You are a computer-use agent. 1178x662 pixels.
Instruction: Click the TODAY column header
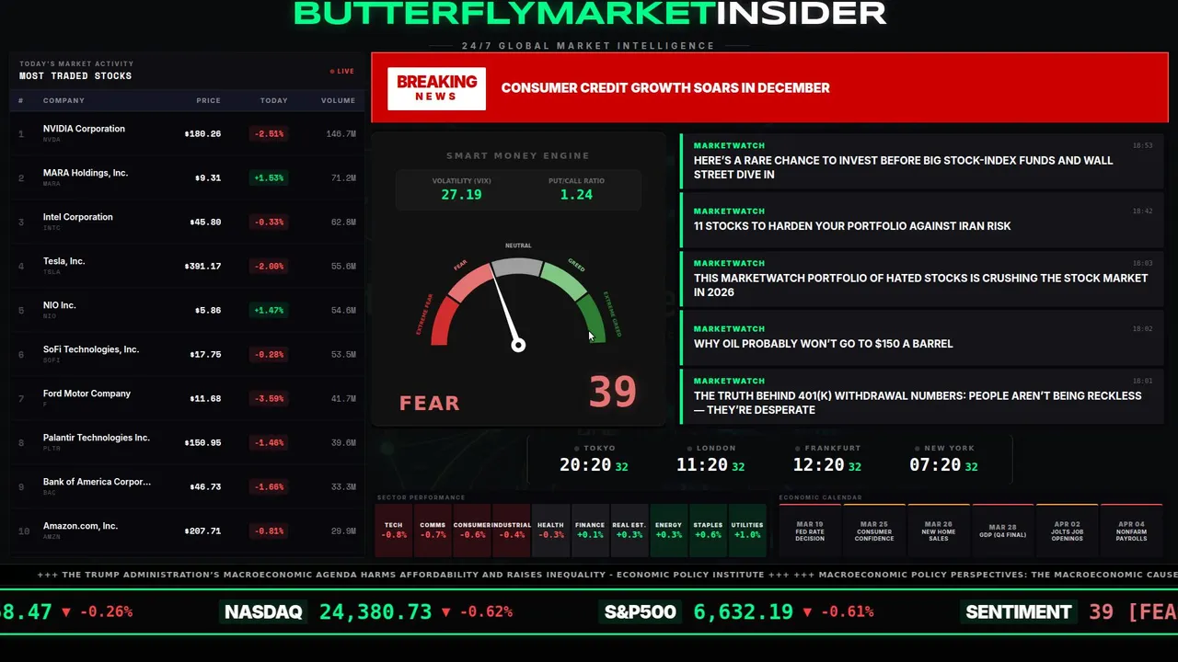[x=273, y=100]
